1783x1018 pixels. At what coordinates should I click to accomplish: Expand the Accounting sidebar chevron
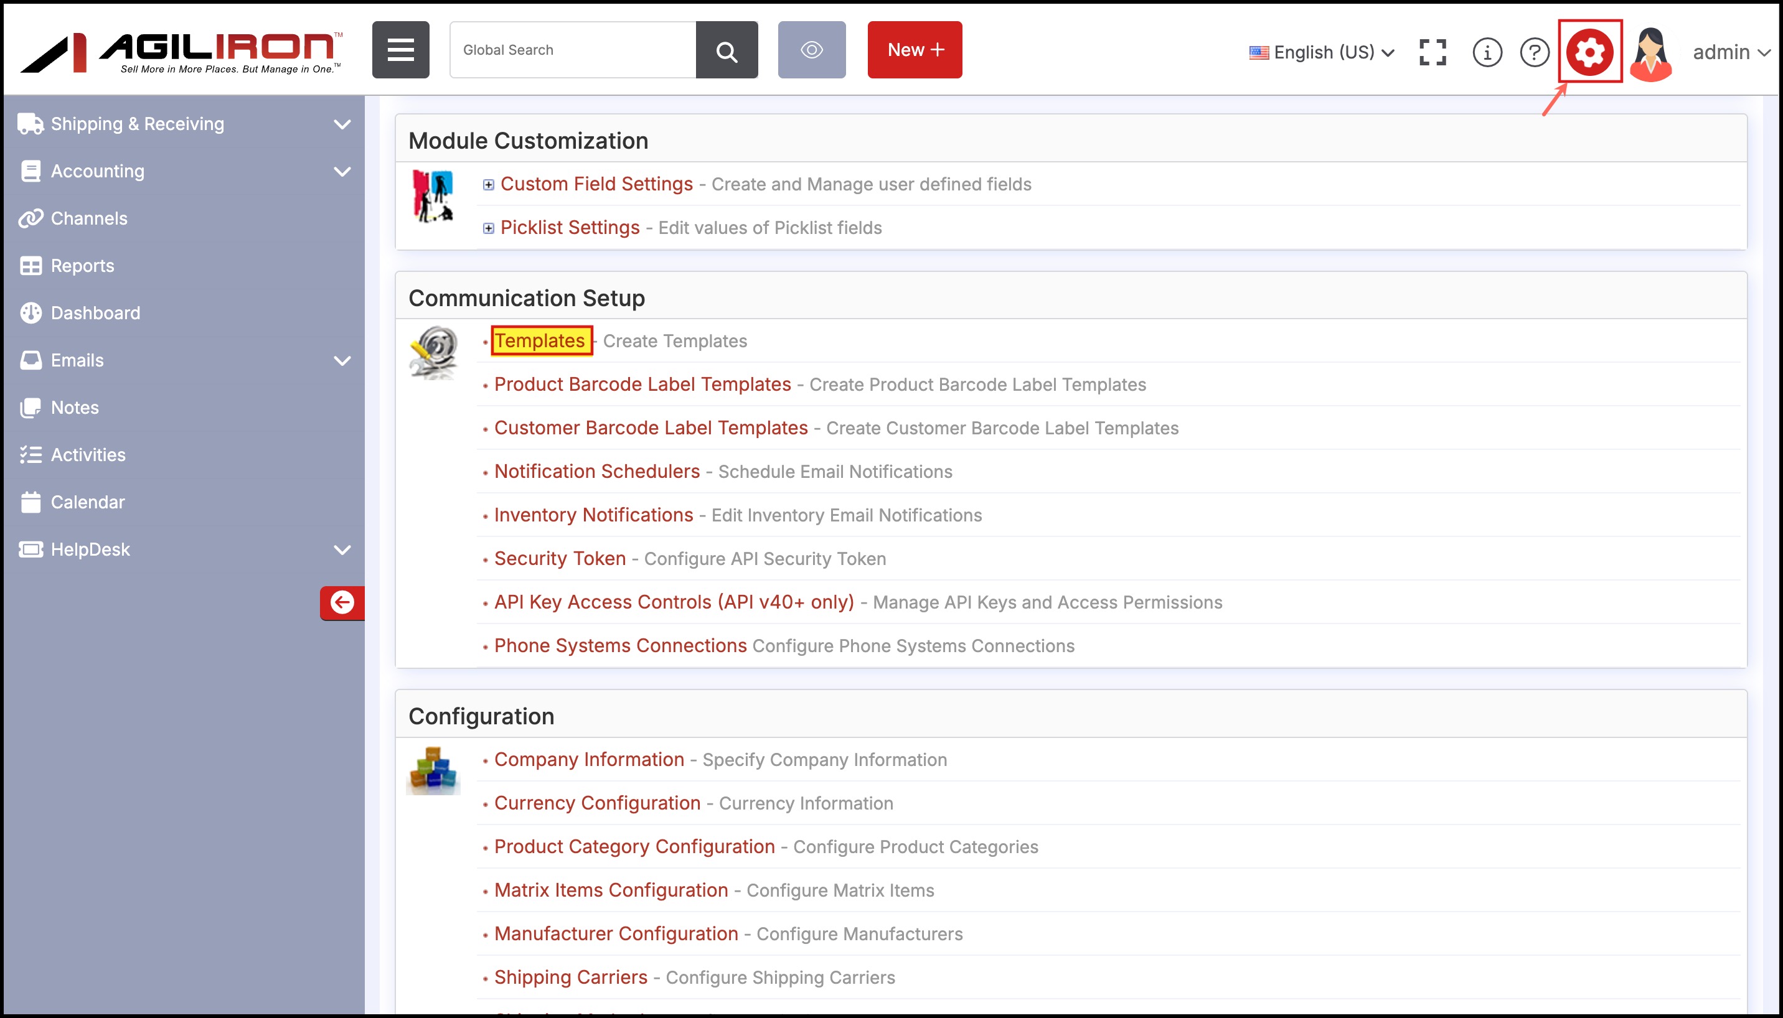[x=341, y=171]
